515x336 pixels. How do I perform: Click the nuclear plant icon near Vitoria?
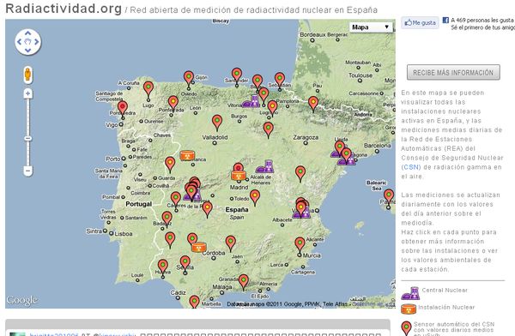251,101
